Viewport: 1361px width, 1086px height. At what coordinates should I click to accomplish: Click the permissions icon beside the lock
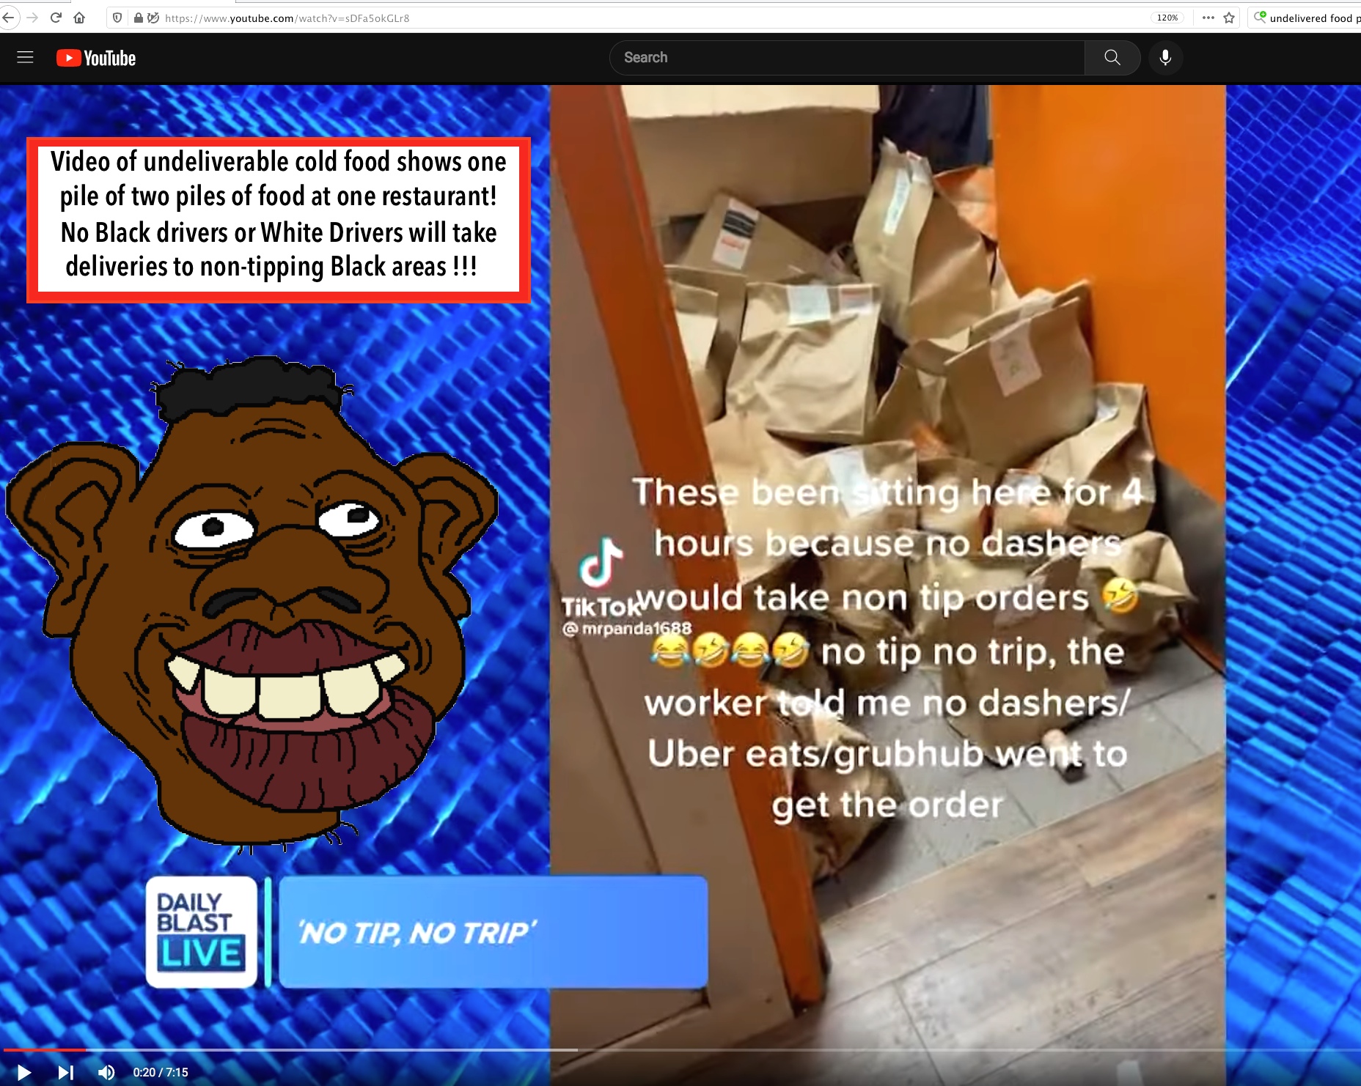pos(153,18)
